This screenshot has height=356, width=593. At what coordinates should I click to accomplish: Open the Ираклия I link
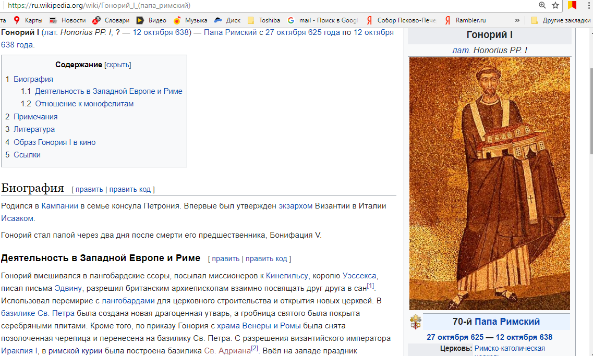(19, 351)
